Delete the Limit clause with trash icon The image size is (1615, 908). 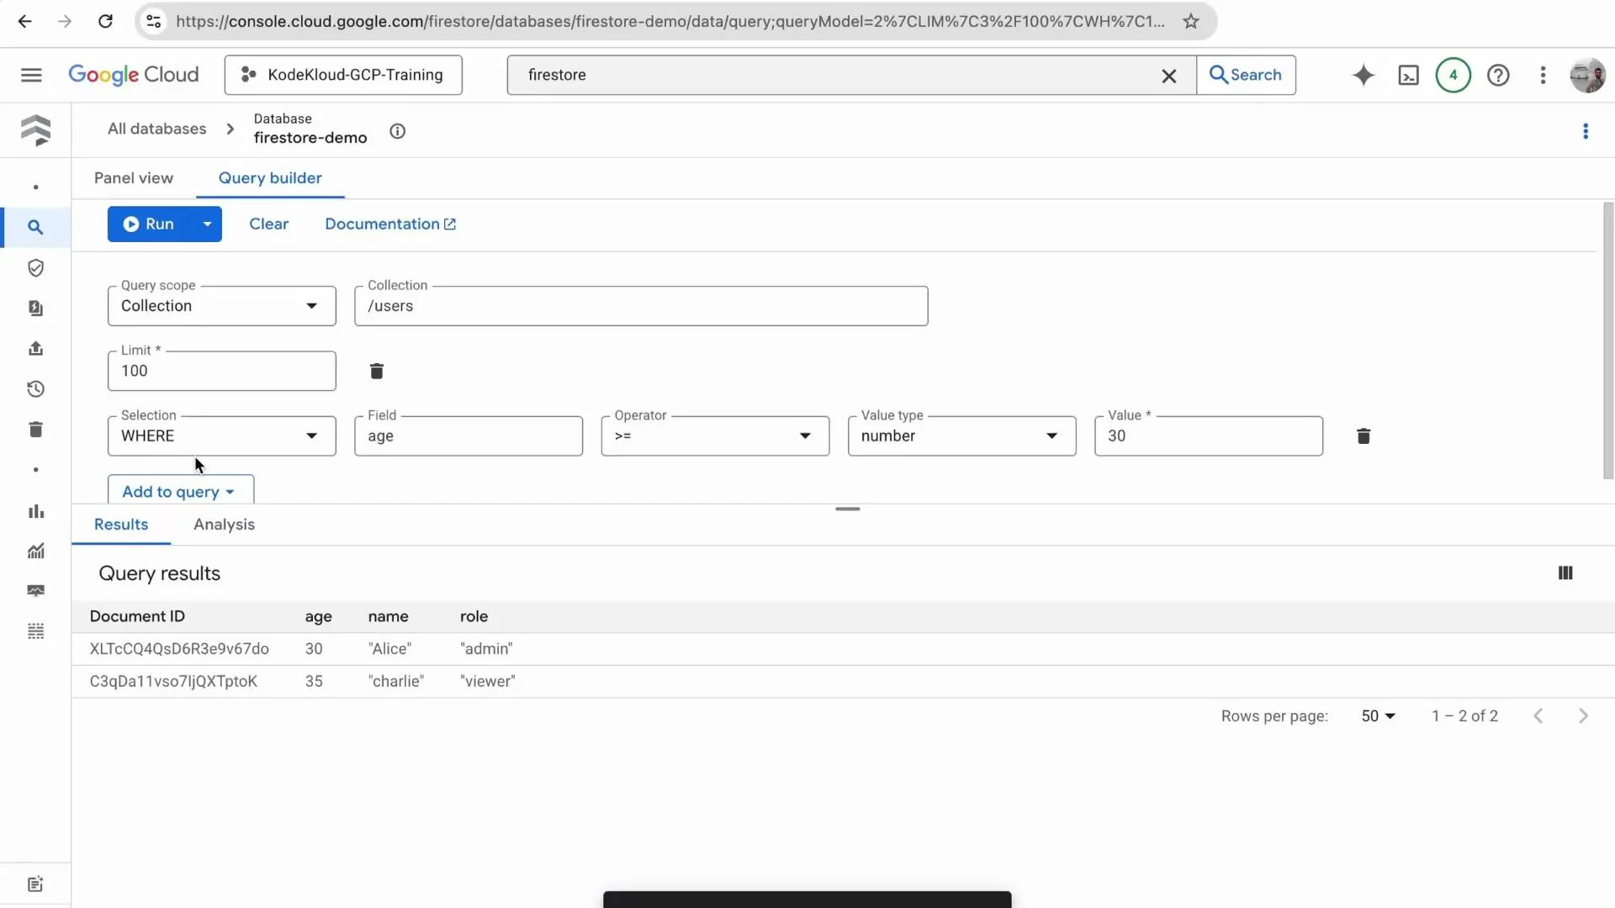[x=377, y=371]
